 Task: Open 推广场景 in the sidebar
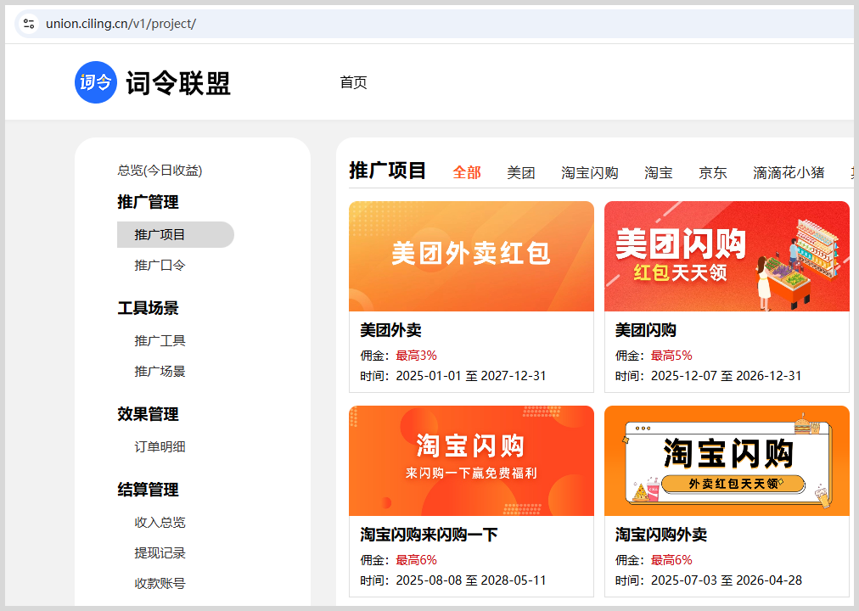[160, 372]
